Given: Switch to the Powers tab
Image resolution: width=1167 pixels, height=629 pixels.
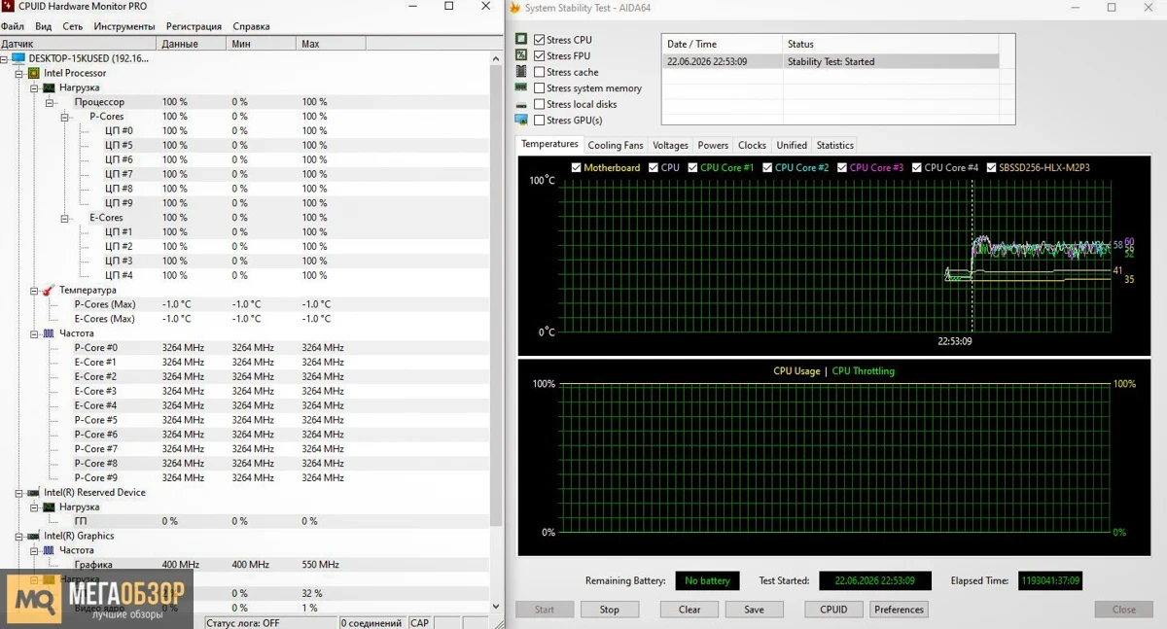Looking at the screenshot, I should click(713, 145).
